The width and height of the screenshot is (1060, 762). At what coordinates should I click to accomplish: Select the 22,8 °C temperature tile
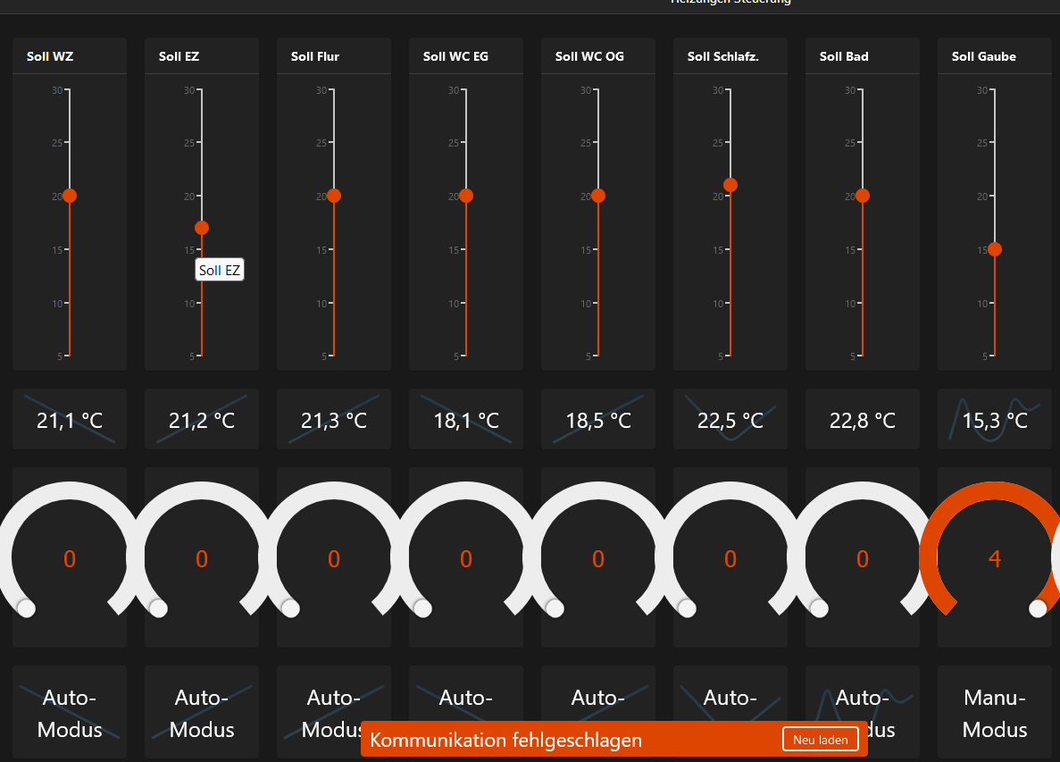(863, 419)
